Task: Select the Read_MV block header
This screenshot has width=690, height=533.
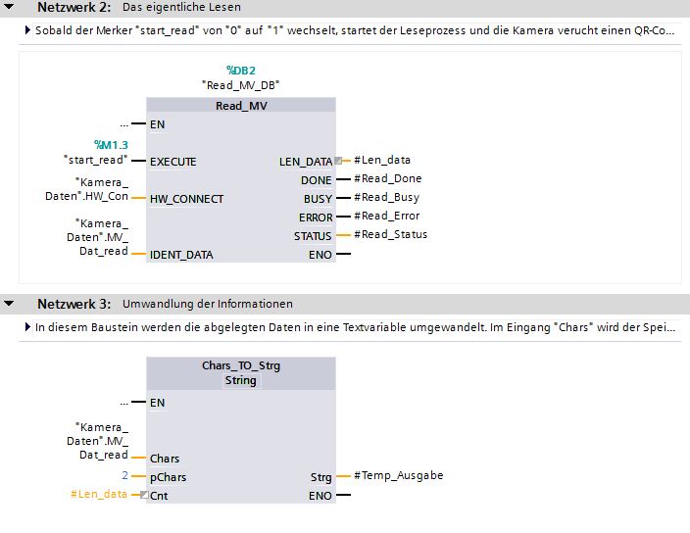Action: pyautogui.click(x=240, y=106)
